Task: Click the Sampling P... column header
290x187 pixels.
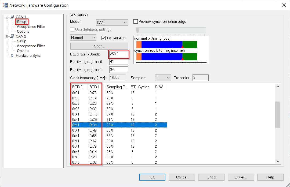Action: 117,87
